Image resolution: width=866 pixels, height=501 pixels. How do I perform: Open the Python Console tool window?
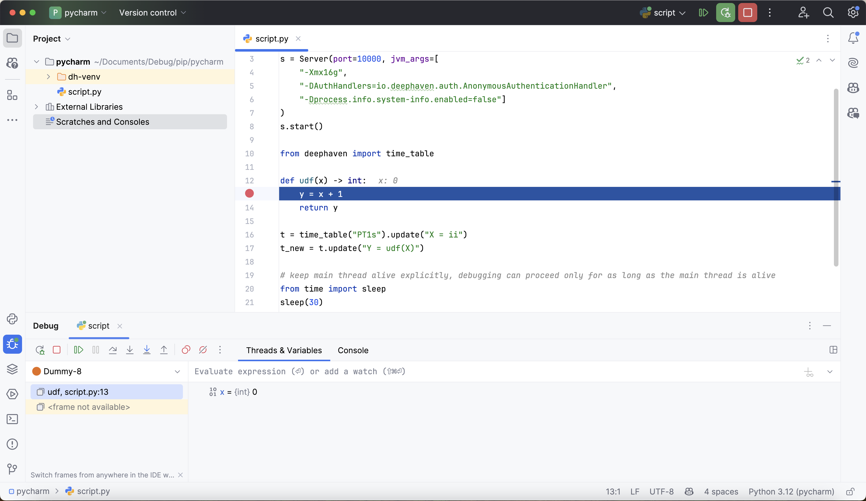tap(12, 319)
